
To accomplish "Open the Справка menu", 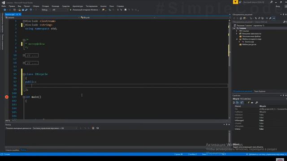I will [x=120, y=6].
